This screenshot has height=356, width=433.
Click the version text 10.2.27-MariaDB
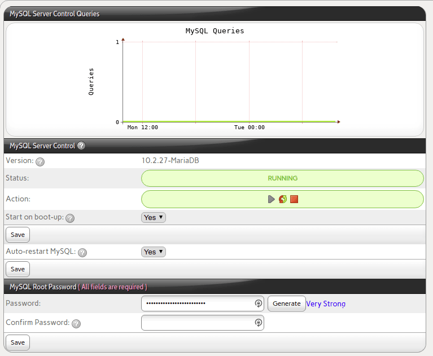point(170,160)
